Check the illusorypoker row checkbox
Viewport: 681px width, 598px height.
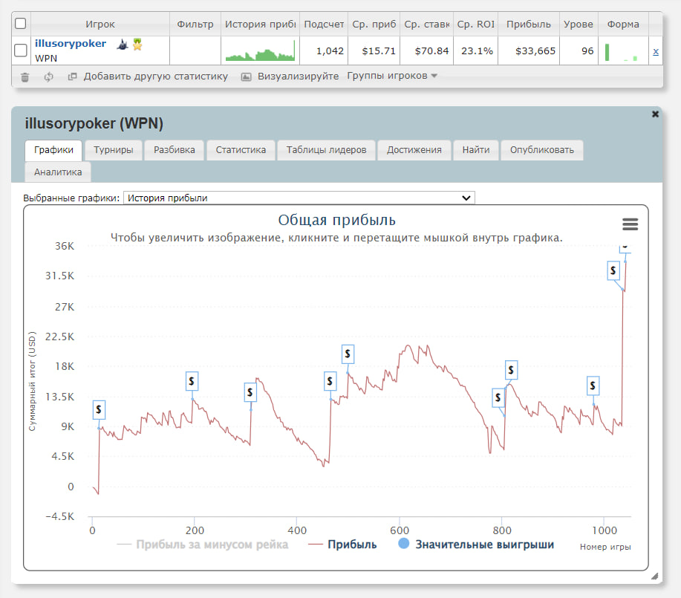click(21, 51)
